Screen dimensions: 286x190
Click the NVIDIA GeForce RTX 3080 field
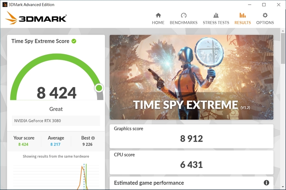click(x=56, y=121)
